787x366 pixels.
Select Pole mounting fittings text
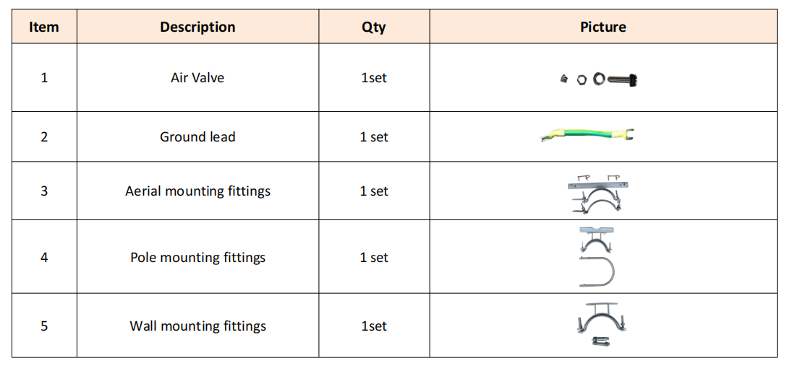point(197,258)
